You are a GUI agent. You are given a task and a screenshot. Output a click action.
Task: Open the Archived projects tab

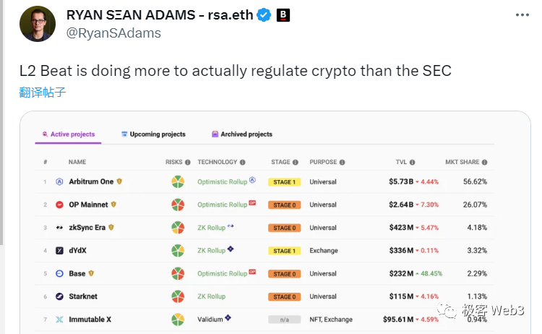[241, 134]
